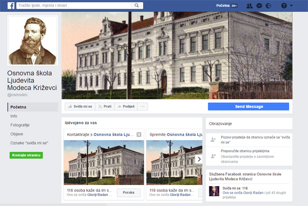Open Spremite card building image

[x=174, y=163]
